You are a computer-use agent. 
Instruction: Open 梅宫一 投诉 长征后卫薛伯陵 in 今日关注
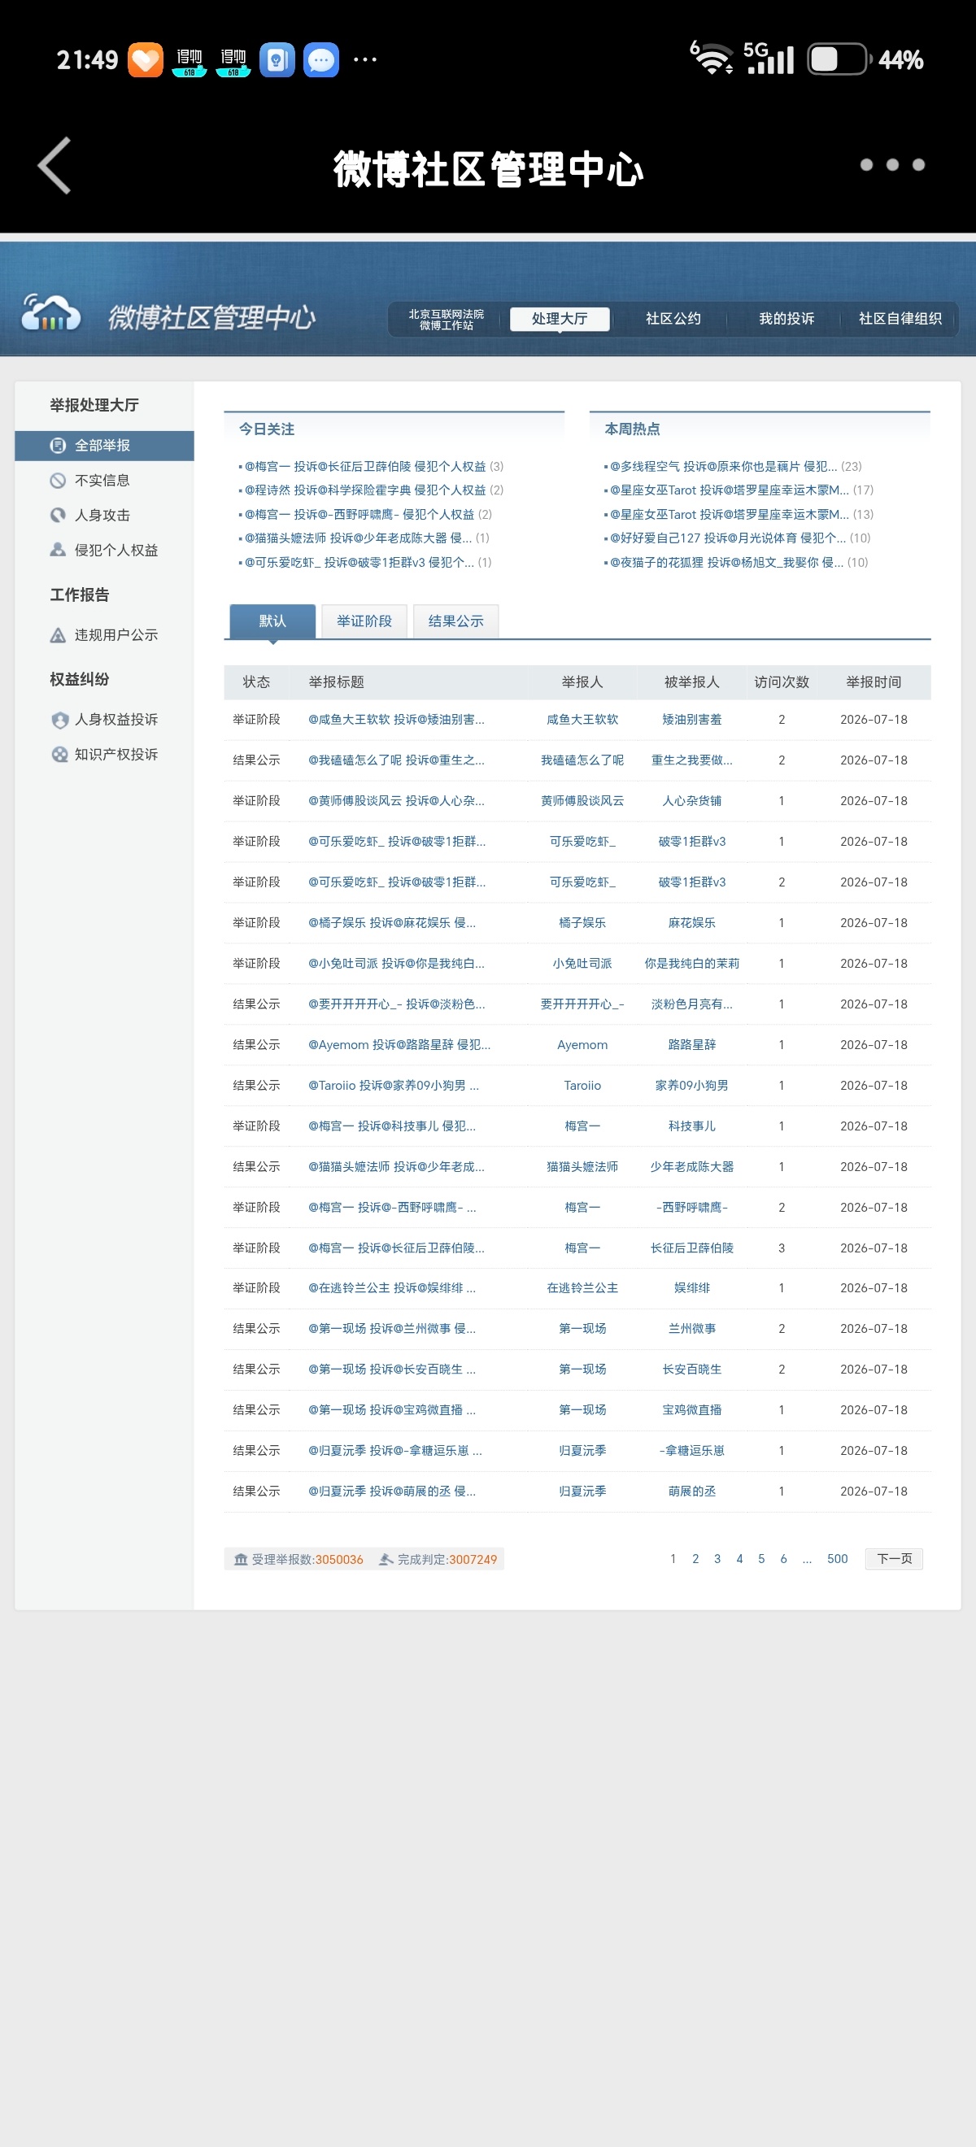pyautogui.click(x=365, y=467)
